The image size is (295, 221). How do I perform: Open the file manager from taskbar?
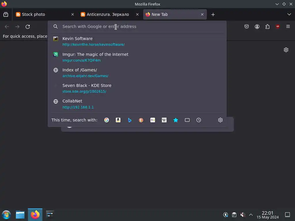20,215
